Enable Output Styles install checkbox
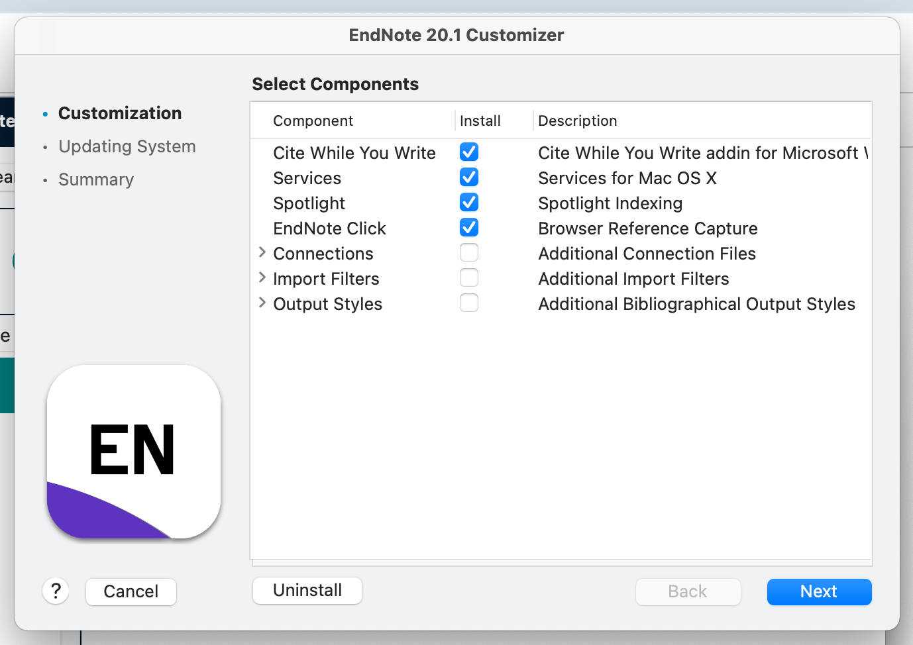This screenshot has width=913, height=645. (469, 303)
